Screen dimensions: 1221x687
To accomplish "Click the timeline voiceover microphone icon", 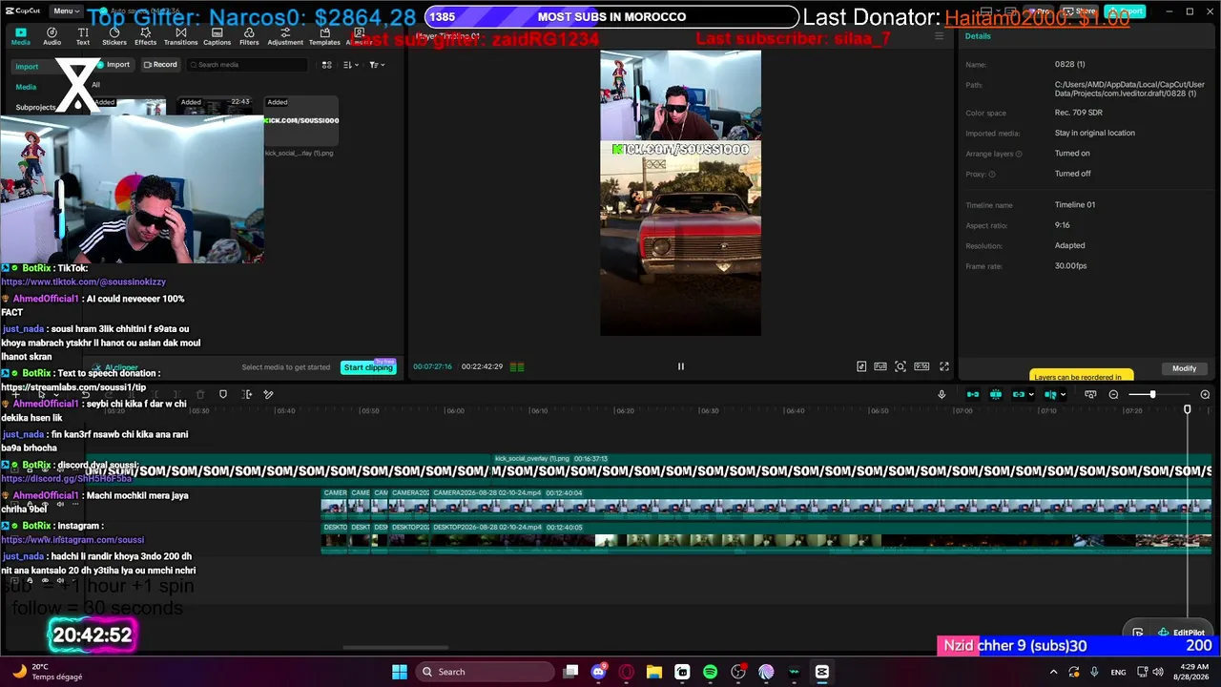I will tap(942, 394).
